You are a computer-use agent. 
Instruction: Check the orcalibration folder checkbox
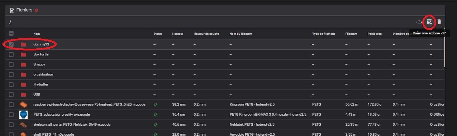pos(11,74)
